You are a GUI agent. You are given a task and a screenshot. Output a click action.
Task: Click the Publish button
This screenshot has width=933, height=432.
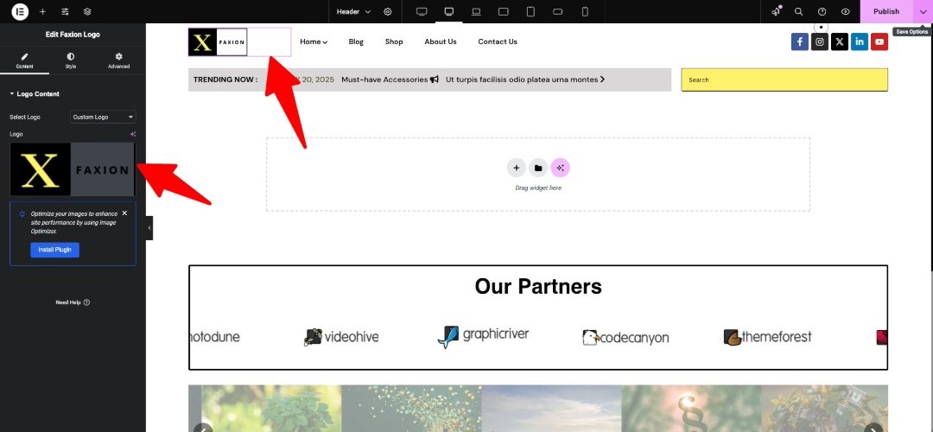(x=885, y=11)
